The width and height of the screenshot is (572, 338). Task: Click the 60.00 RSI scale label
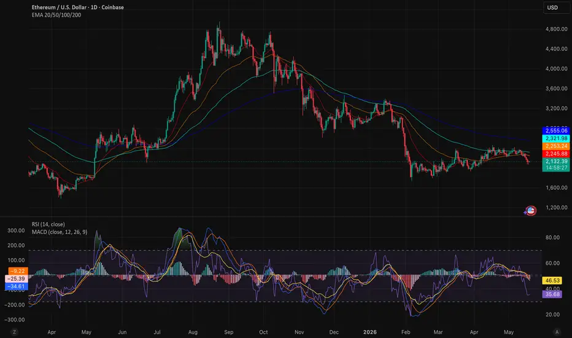pos(552,263)
